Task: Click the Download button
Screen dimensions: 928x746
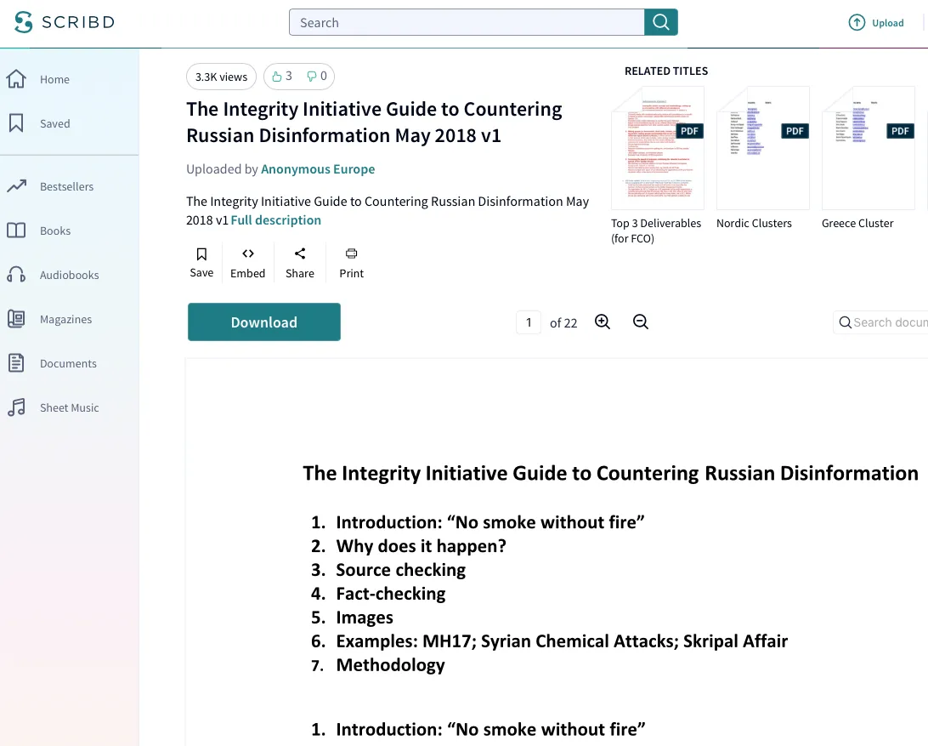Action: pyautogui.click(x=264, y=322)
